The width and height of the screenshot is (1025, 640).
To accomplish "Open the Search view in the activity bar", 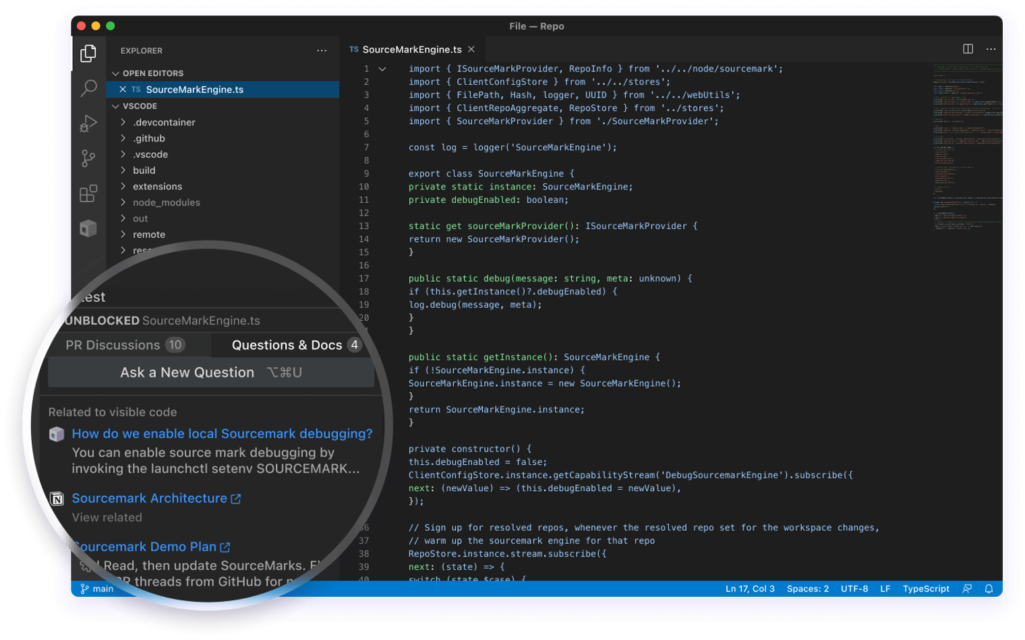I will coord(88,88).
